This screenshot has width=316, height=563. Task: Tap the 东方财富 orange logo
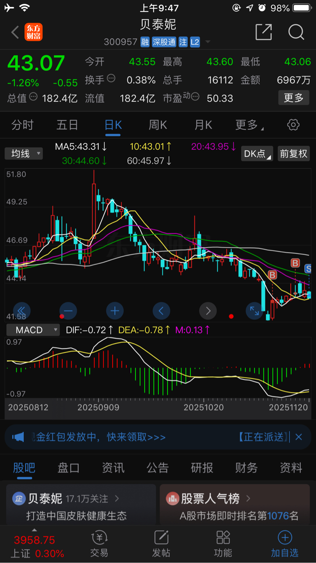tap(34, 32)
